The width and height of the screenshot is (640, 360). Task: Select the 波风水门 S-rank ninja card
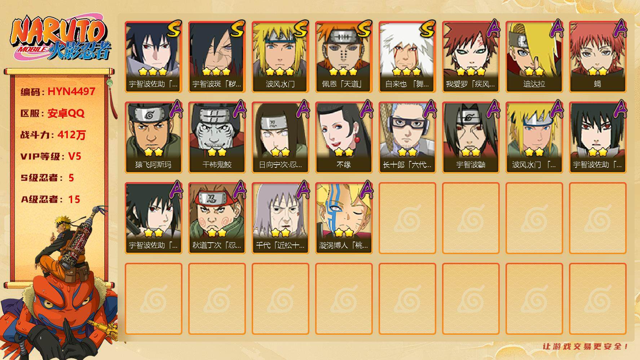(x=280, y=57)
